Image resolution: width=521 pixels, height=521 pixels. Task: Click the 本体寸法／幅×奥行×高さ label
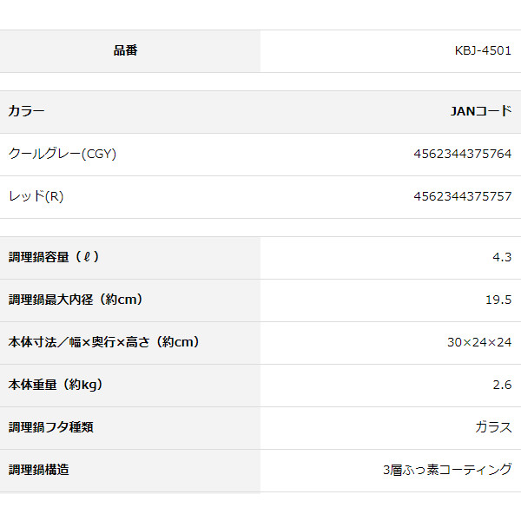click(x=104, y=342)
